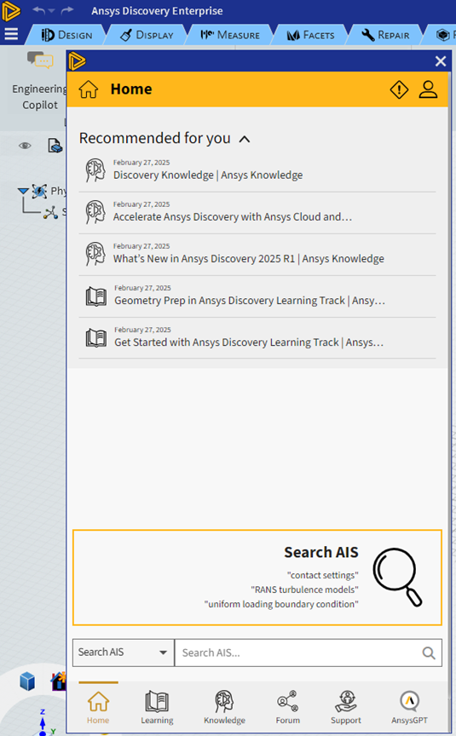Open the hamburger application menu

pos(11,34)
